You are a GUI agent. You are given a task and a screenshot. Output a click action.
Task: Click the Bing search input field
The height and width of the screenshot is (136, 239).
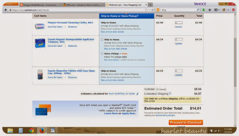(178, 10)
